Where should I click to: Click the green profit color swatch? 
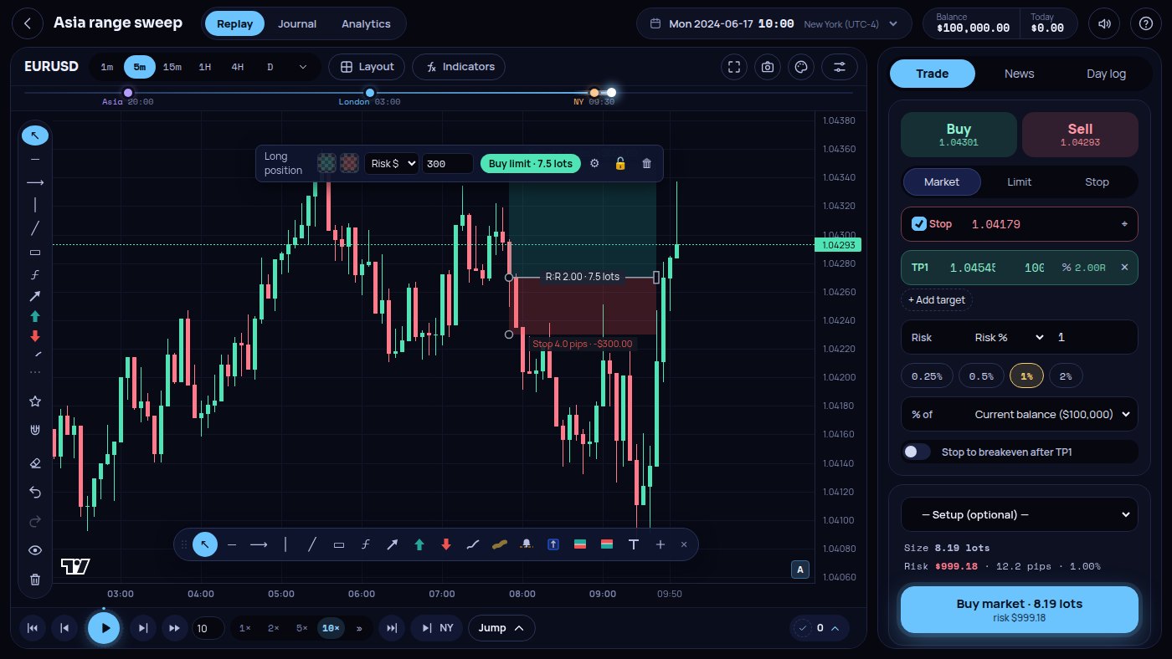(326, 163)
